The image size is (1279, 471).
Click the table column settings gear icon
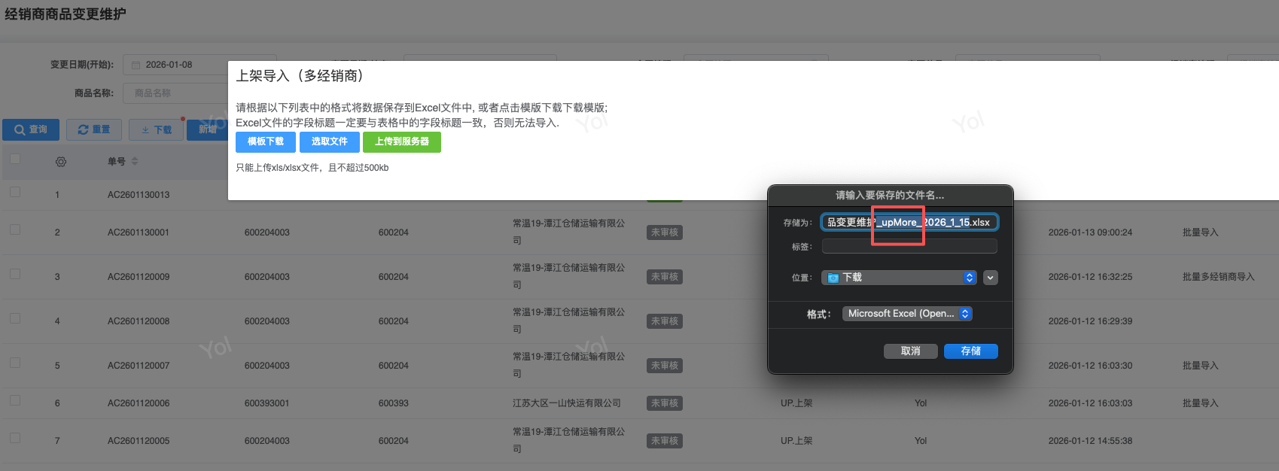tap(61, 162)
